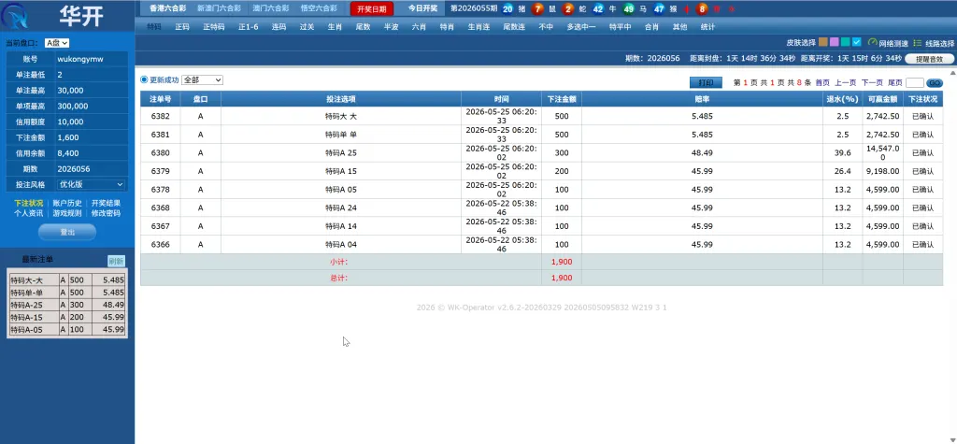Image resolution: width=957 pixels, height=444 pixels.
Task: Click the 下注金额 column header
Action: [x=562, y=98]
